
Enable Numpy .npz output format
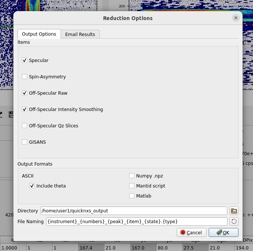(132, 176)
